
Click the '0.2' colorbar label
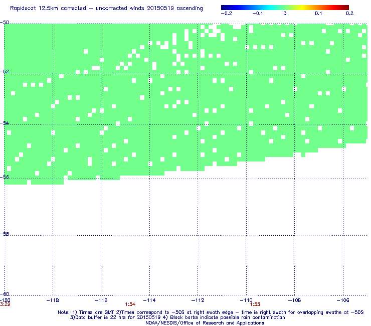point(350,14)
